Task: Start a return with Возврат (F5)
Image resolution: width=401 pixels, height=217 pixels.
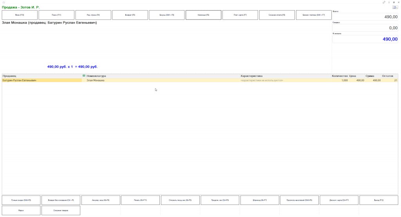Action: [130, 15]
